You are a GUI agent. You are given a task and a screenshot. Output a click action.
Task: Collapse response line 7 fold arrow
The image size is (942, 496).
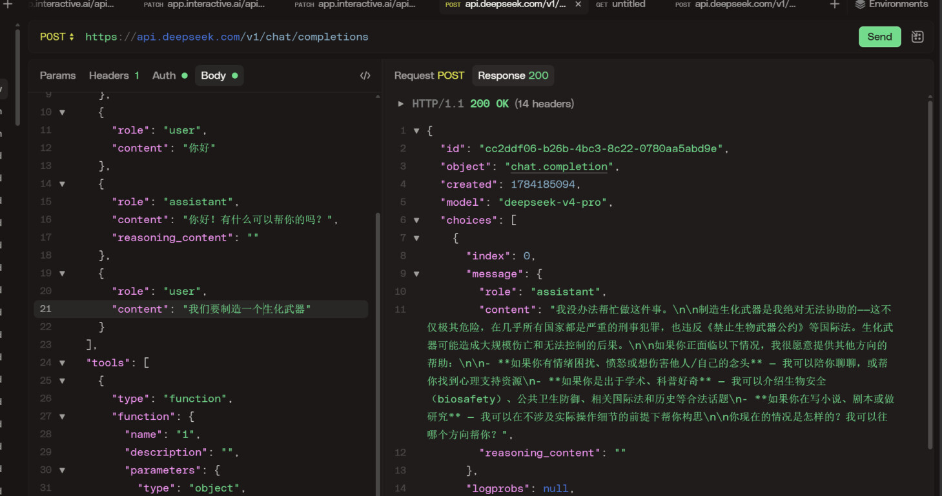pyautogui.click(x=416, y=238)
